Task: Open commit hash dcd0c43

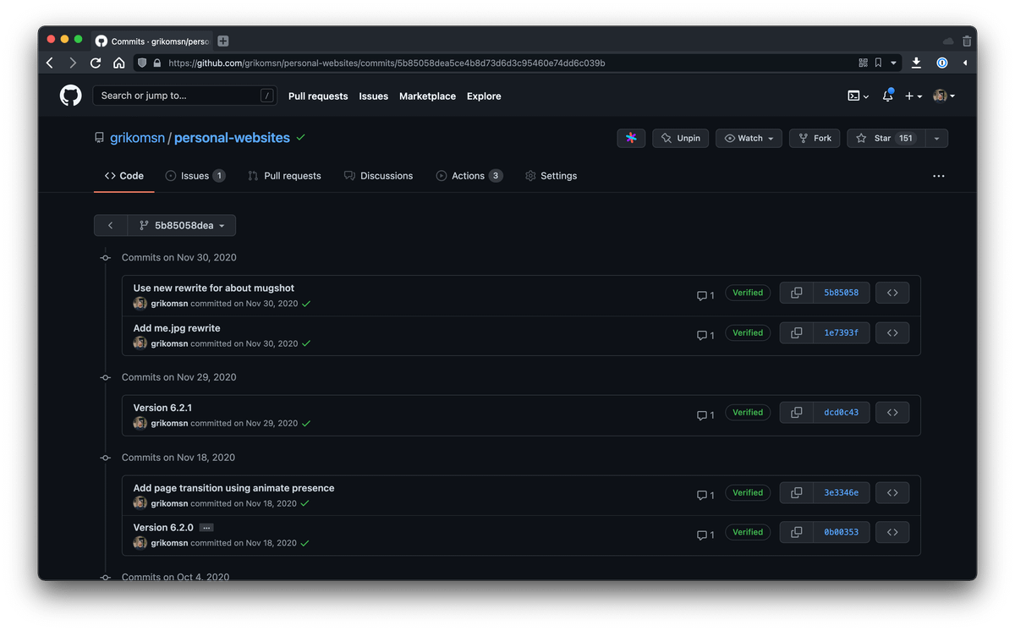Action: coord(841,413)
